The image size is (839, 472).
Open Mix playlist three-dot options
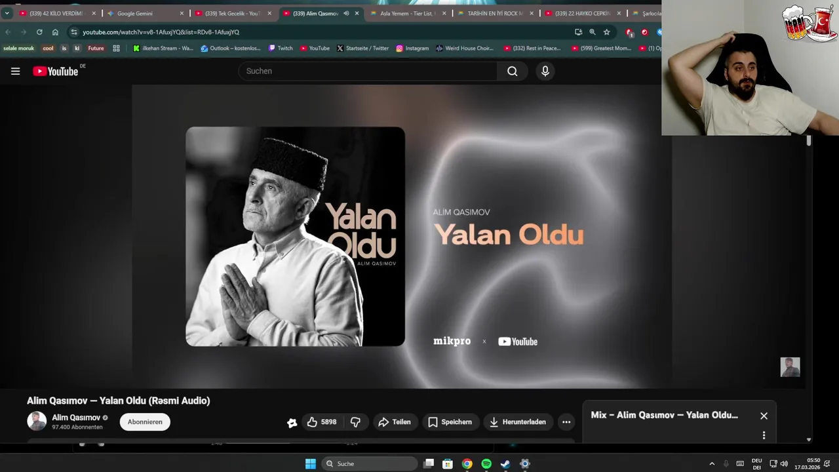(x=764, y=435)
